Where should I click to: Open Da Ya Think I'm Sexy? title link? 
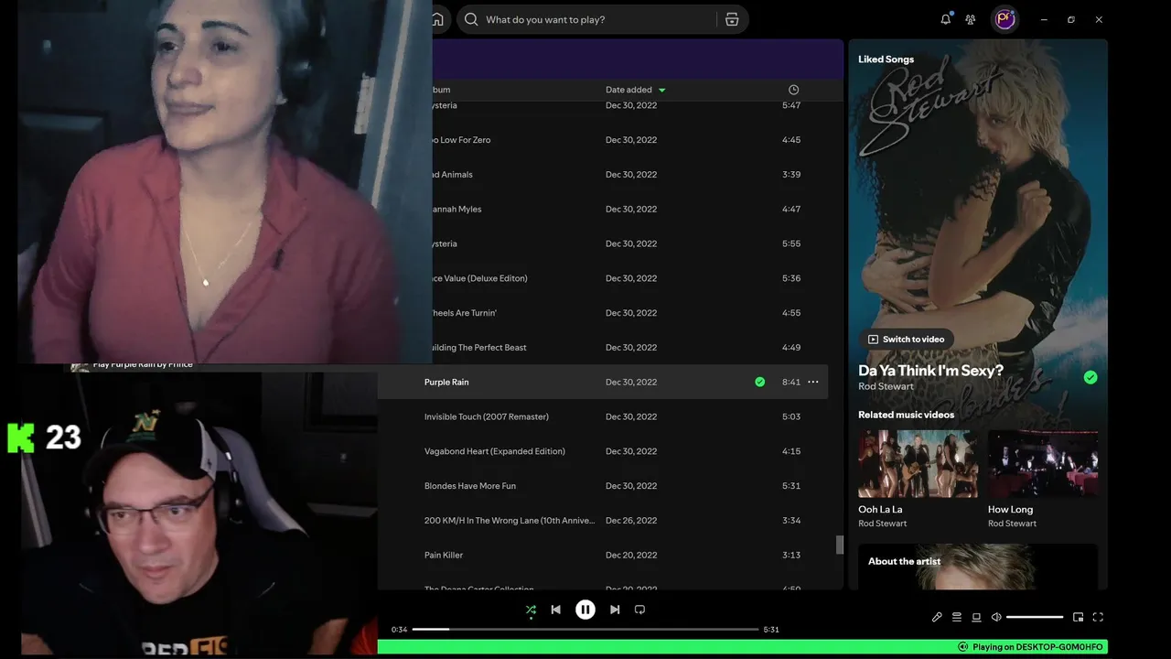coord(930,371)
